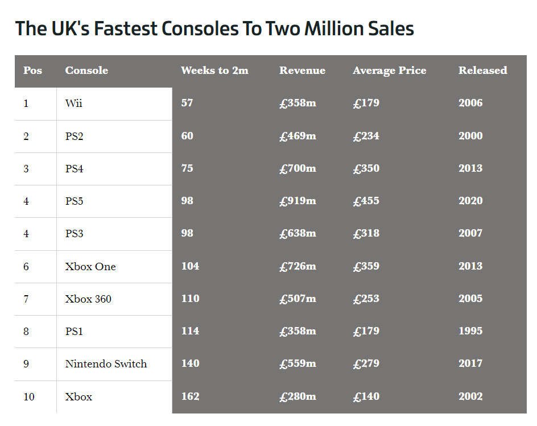Click the 'PS2' console name
The image size is (537, 426).
74,137
